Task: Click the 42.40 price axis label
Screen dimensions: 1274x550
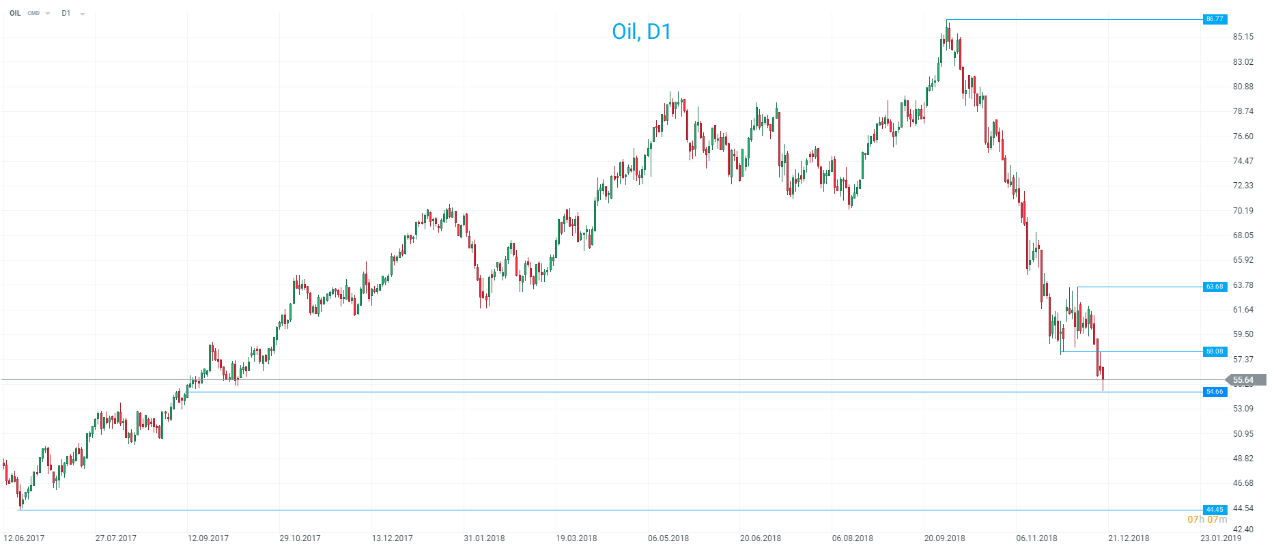Action: click(x=1243, y=530)
